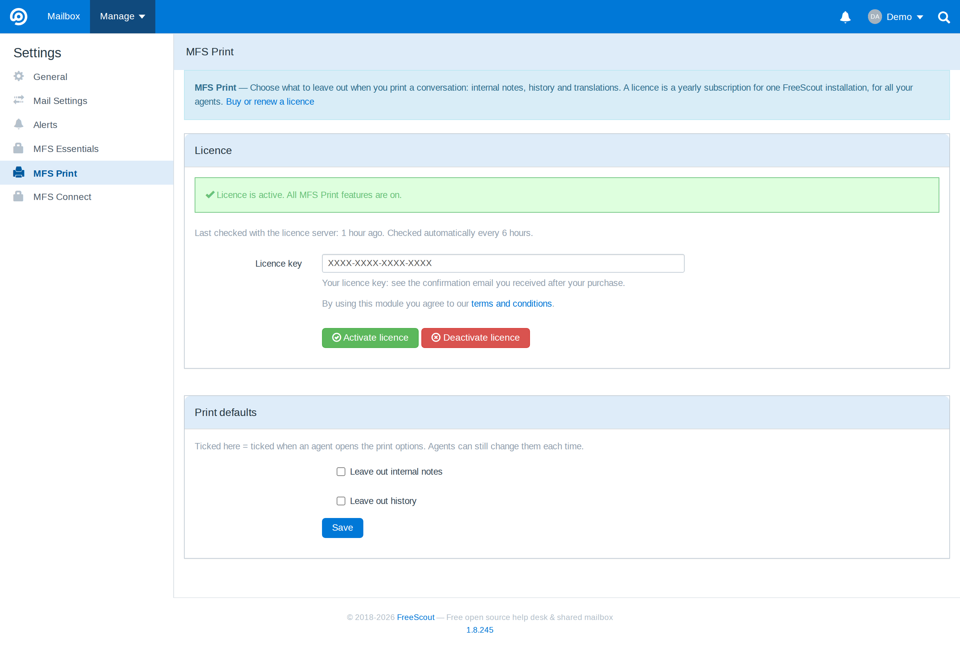Click Deactivate licence button

tap(475, 338)
